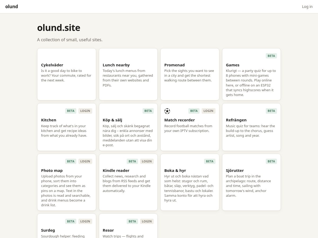Viewport: 318px width, 238px height.
Task: Click the LOGIN badge on Kindle reader
Action: pyautogui.click(x=147, y=161)
